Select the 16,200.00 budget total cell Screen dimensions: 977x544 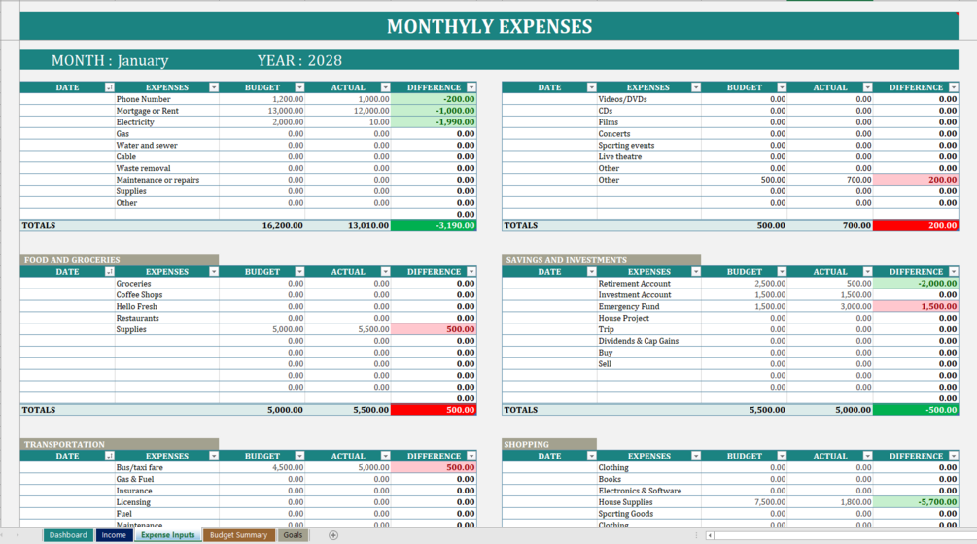262,225
